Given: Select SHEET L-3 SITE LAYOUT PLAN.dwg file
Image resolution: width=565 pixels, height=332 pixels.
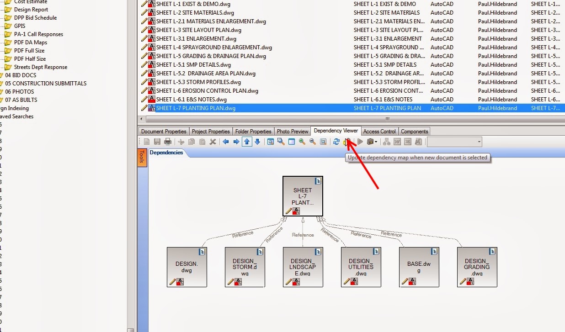Looking at the screenshot, I should coord(199,30).
